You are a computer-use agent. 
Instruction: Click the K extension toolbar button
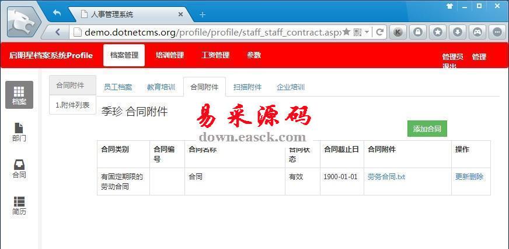tap(398, 31)
